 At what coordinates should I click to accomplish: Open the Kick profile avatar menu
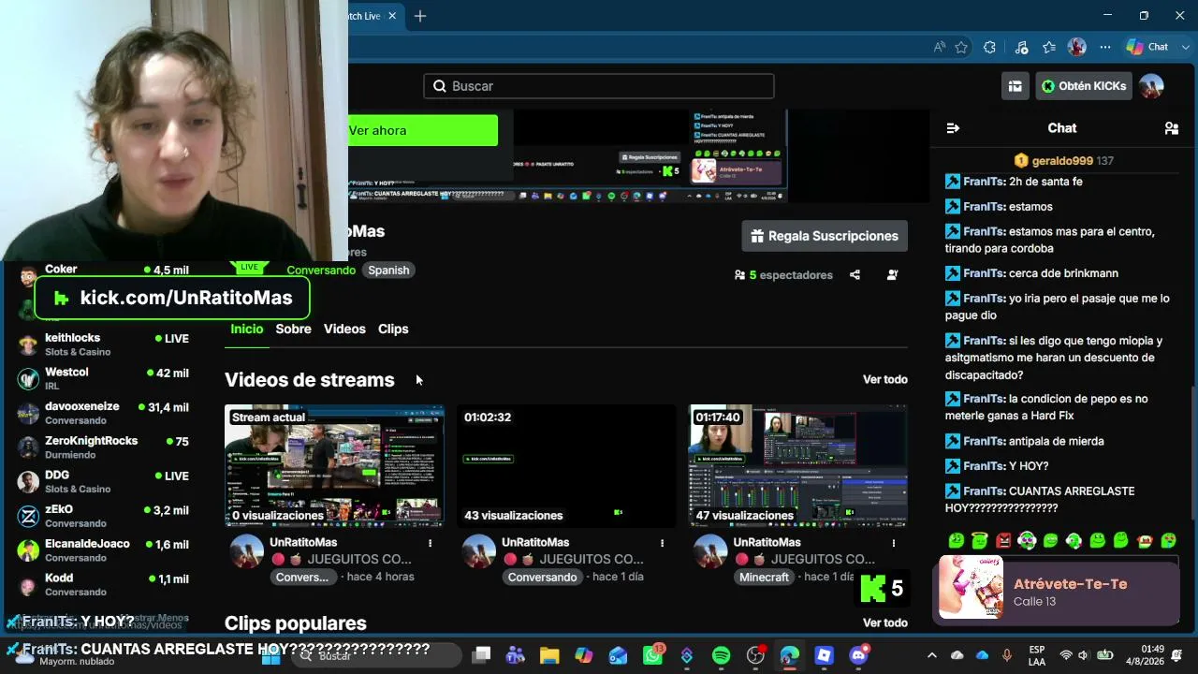[x=1151, y=86]
